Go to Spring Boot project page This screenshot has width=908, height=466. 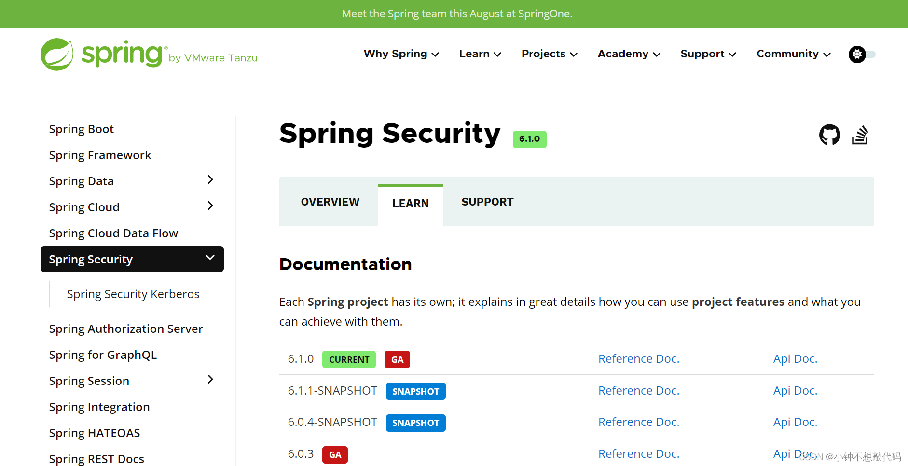click(81, 129)
